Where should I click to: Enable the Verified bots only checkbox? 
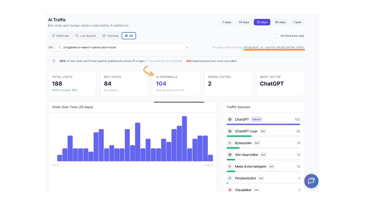point(277,36)
